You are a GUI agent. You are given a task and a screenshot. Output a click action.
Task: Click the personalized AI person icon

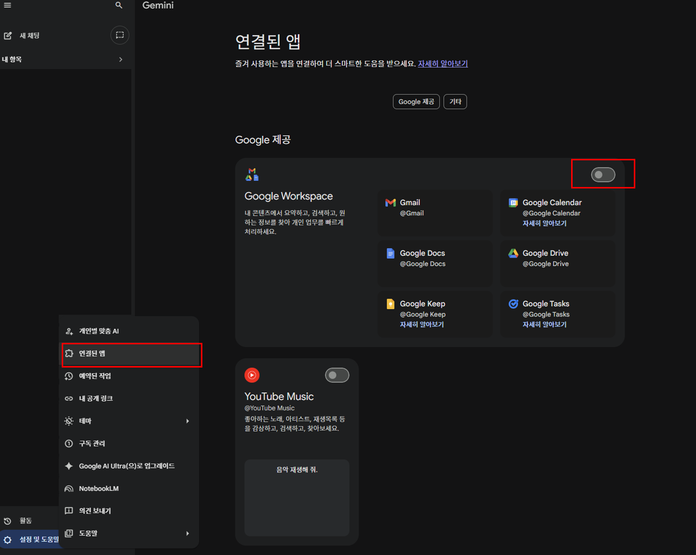pyautogui.click(x=69, y=331)
